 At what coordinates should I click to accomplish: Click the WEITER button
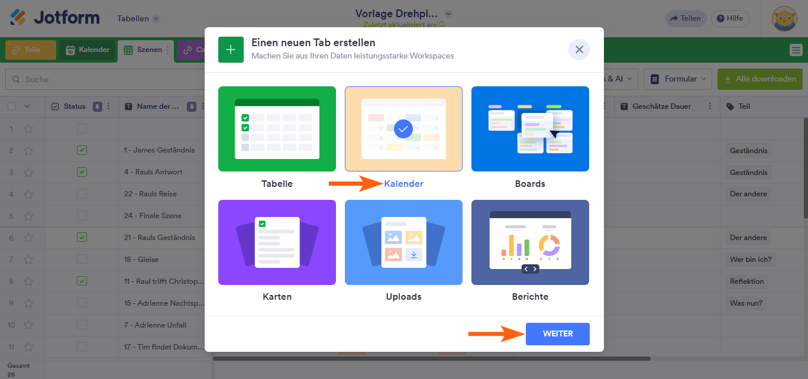tap(558, 334)
